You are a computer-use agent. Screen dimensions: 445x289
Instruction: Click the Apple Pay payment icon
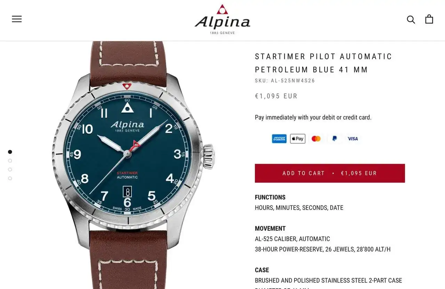click(x=298, y=139)
